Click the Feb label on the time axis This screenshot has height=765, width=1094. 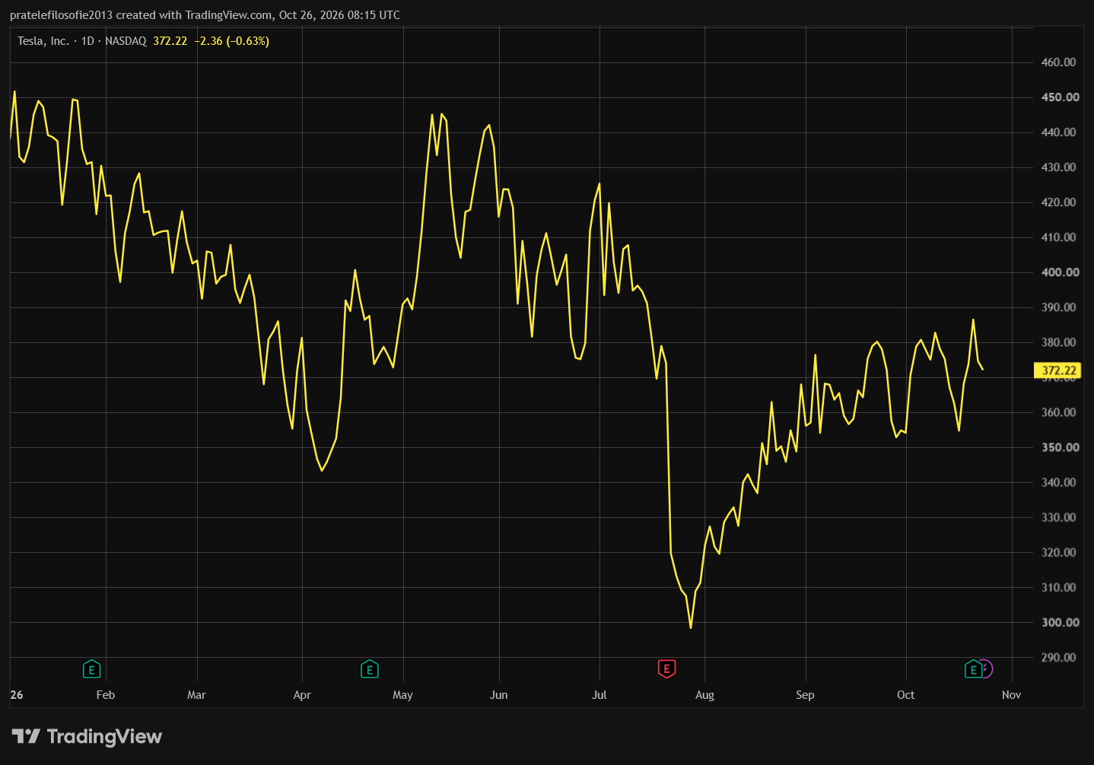[106, 695]
